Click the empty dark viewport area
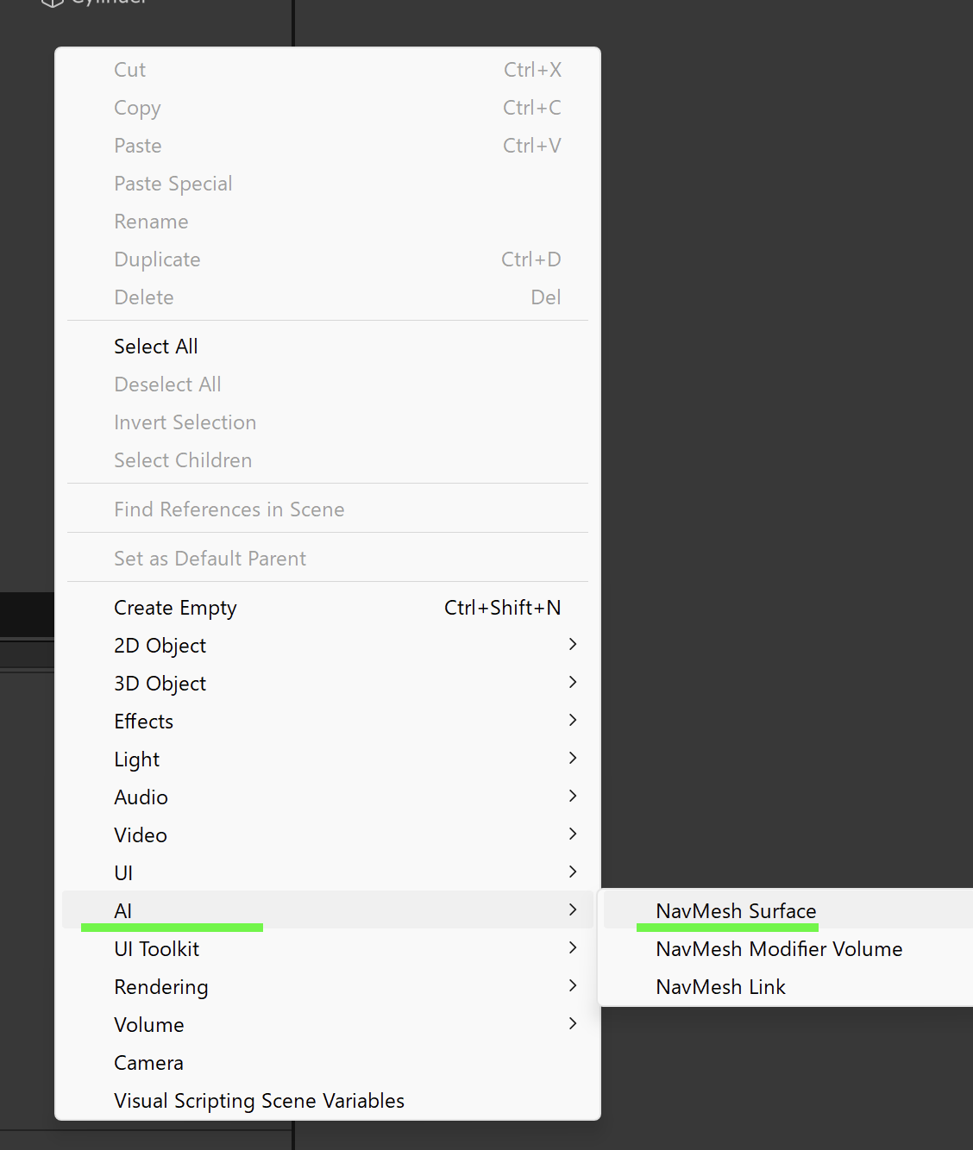 pos(776,431)
